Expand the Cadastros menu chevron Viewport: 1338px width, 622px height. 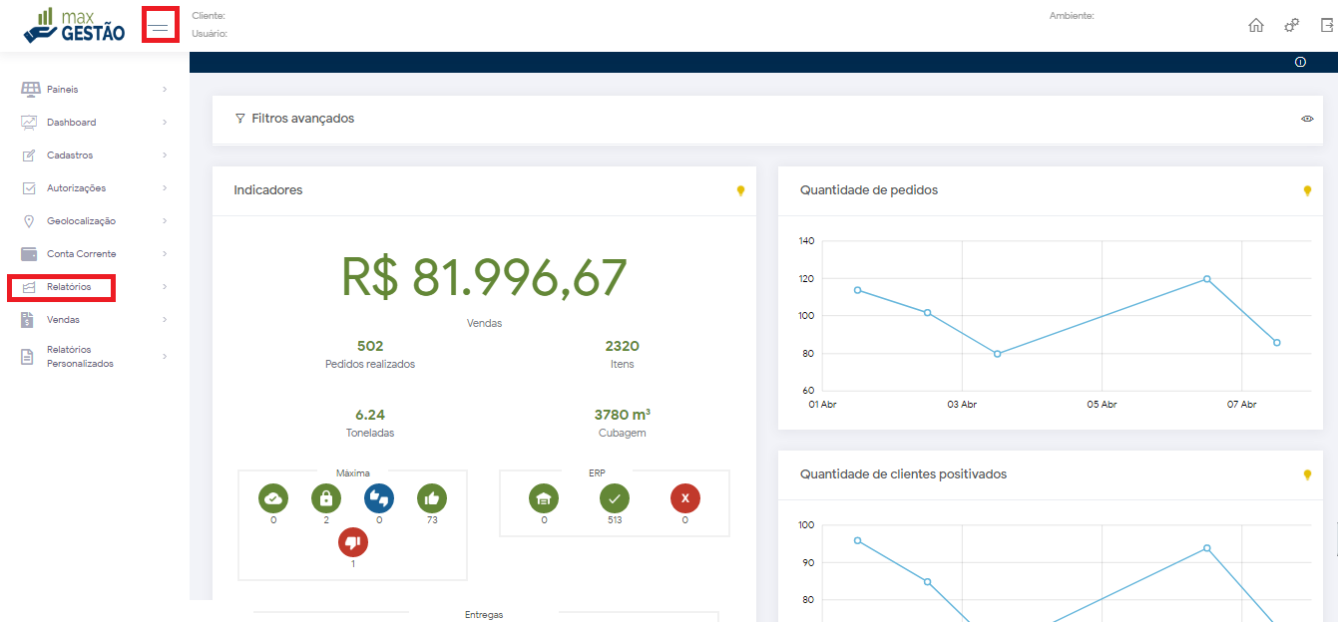[165, 155]
